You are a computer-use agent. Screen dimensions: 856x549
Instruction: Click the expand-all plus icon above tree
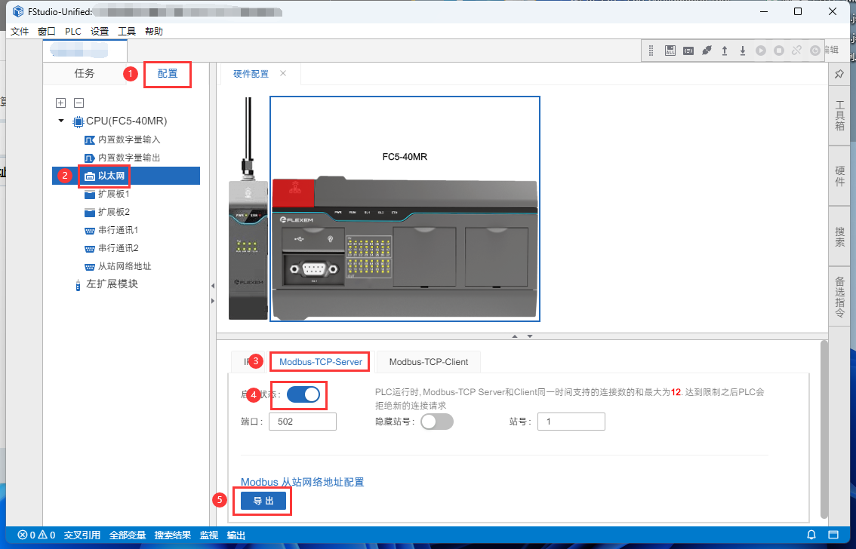tap(61, 103)
